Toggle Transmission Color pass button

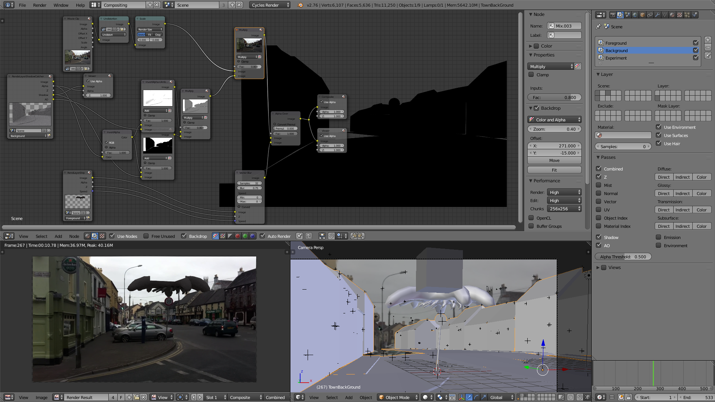(702, 210)
